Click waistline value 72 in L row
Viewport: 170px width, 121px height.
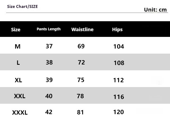click(x=81, y=62)
